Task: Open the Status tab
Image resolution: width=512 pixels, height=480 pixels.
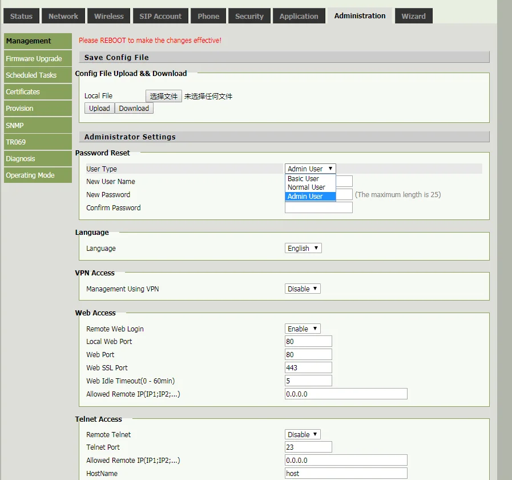Action: [21, 16]
